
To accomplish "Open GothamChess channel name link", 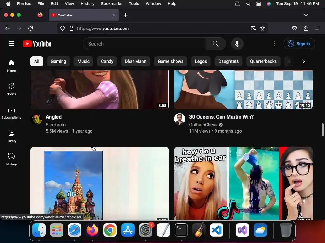I will click(x=203, y=125).
